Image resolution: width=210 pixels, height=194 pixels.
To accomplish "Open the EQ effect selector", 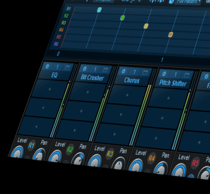I will [x=54, y=75].
